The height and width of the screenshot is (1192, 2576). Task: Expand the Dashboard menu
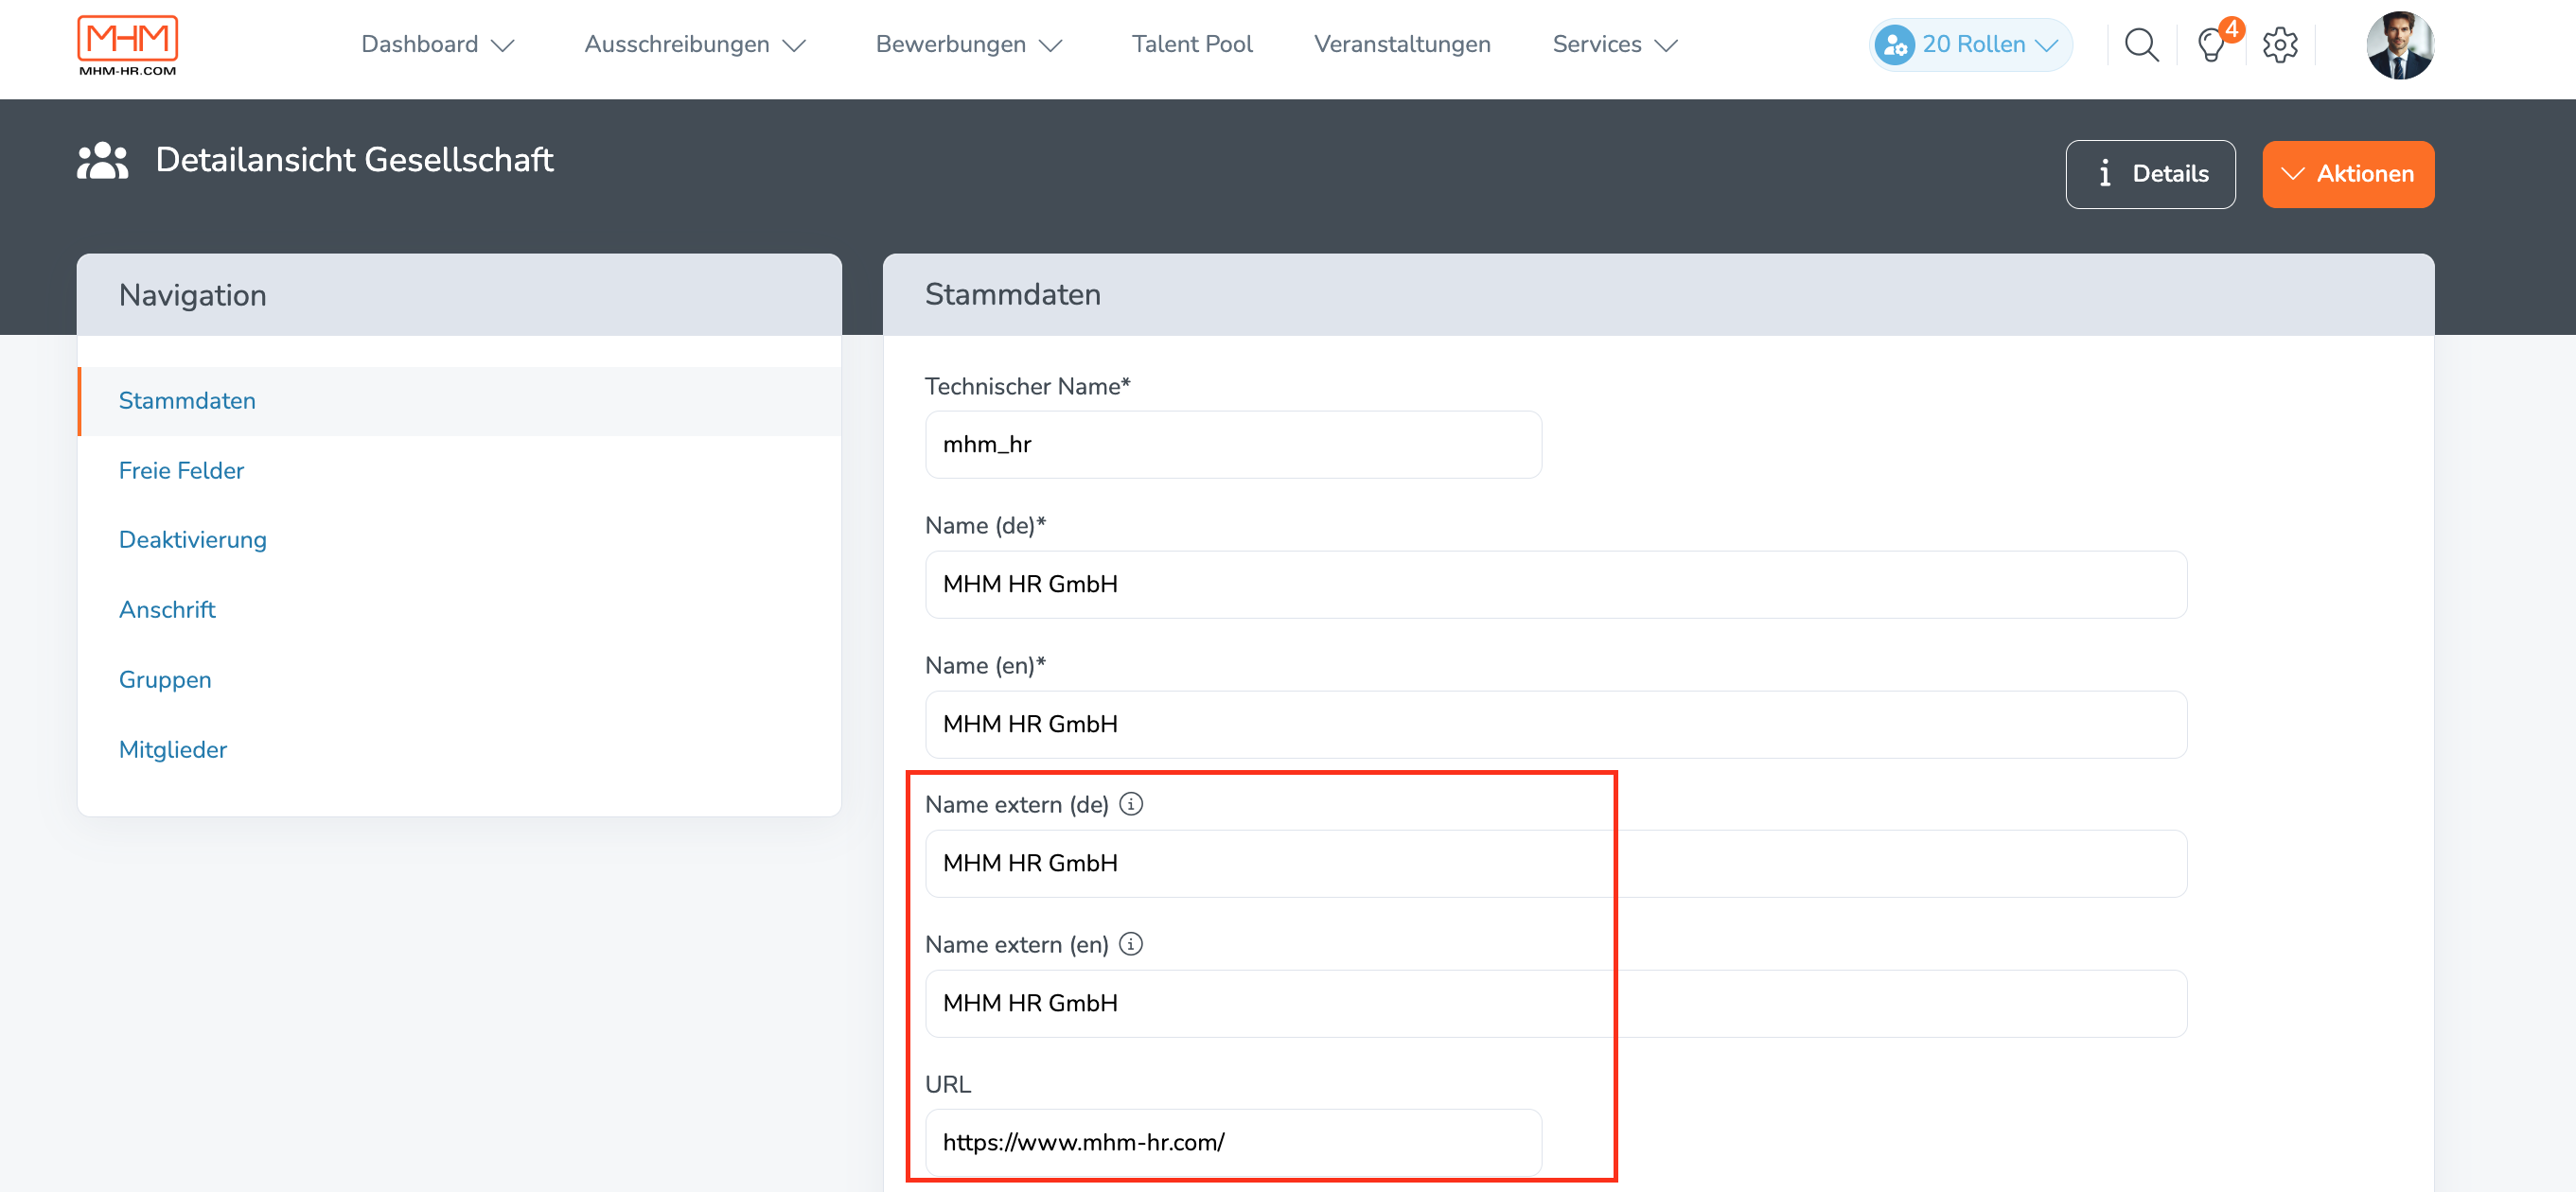[x=437, y=45]
